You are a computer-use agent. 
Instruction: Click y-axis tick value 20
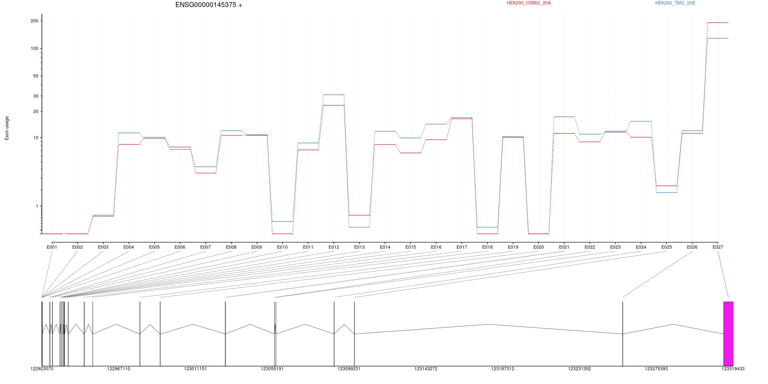coord(36,111)
